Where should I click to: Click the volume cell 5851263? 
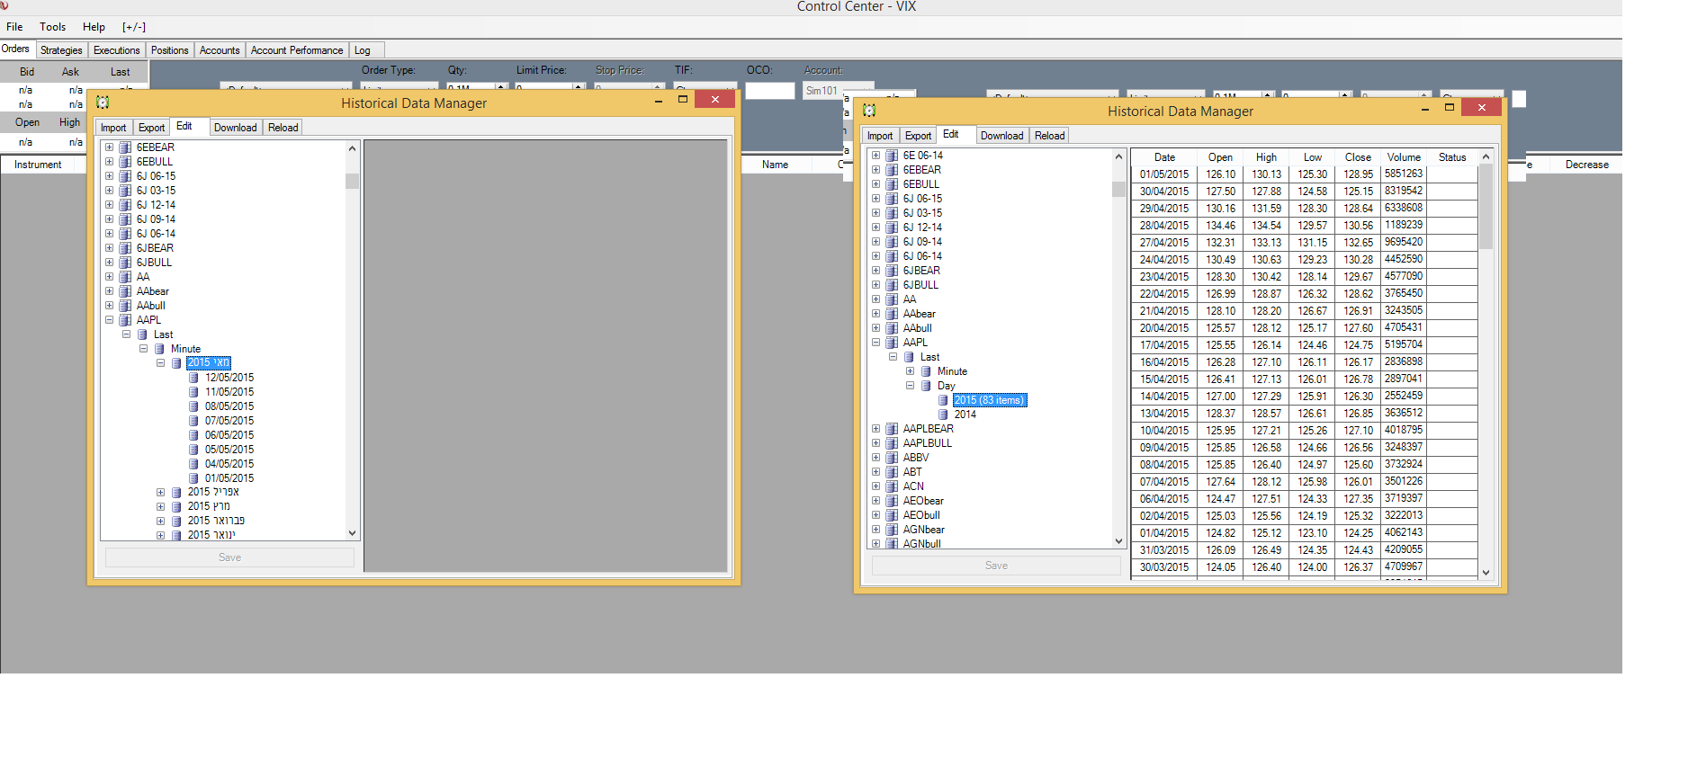click(x=1404, y=174)
